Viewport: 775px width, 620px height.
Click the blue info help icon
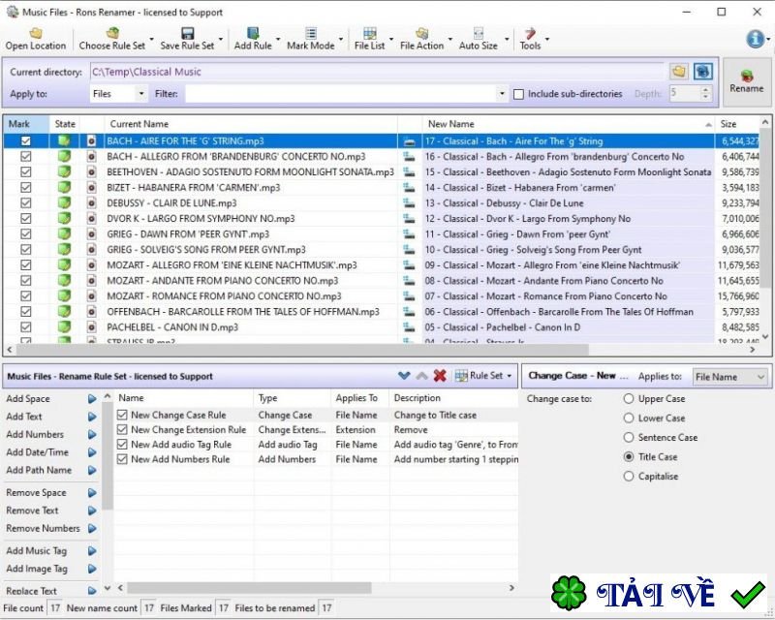[x=755, y=39]
